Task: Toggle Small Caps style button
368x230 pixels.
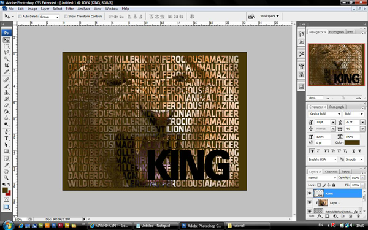Action: tap(333, 151)
